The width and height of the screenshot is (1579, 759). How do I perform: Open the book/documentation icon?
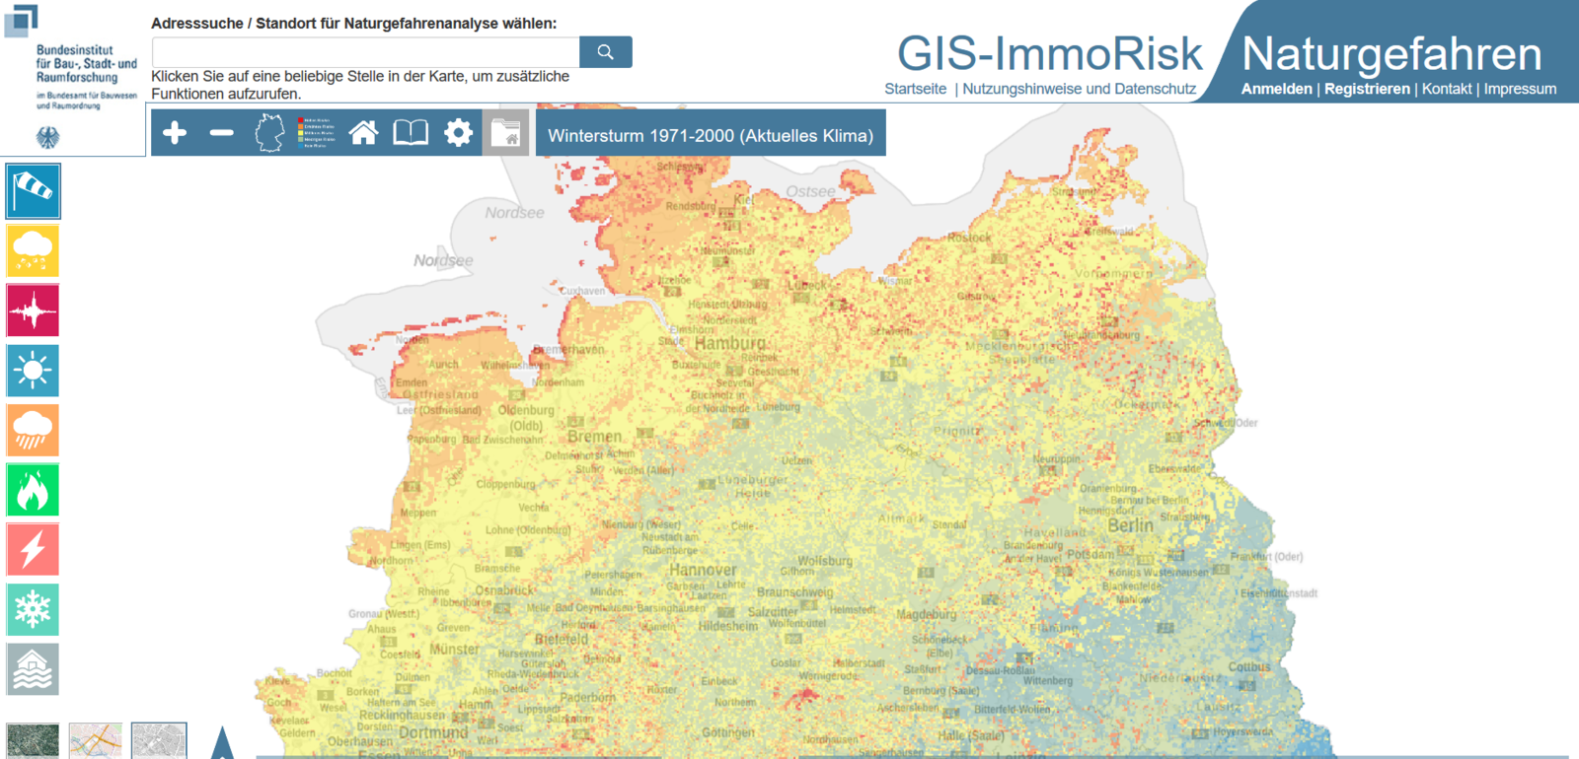pos(411,132)
